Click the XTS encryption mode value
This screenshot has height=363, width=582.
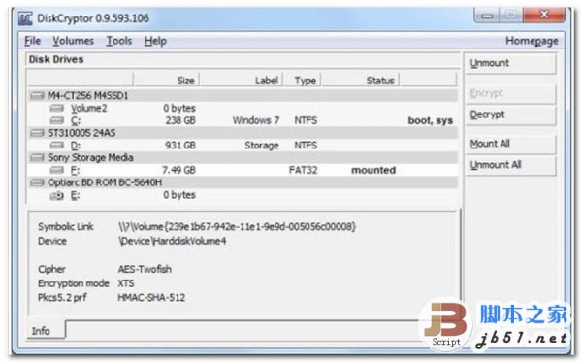point(126,283)
